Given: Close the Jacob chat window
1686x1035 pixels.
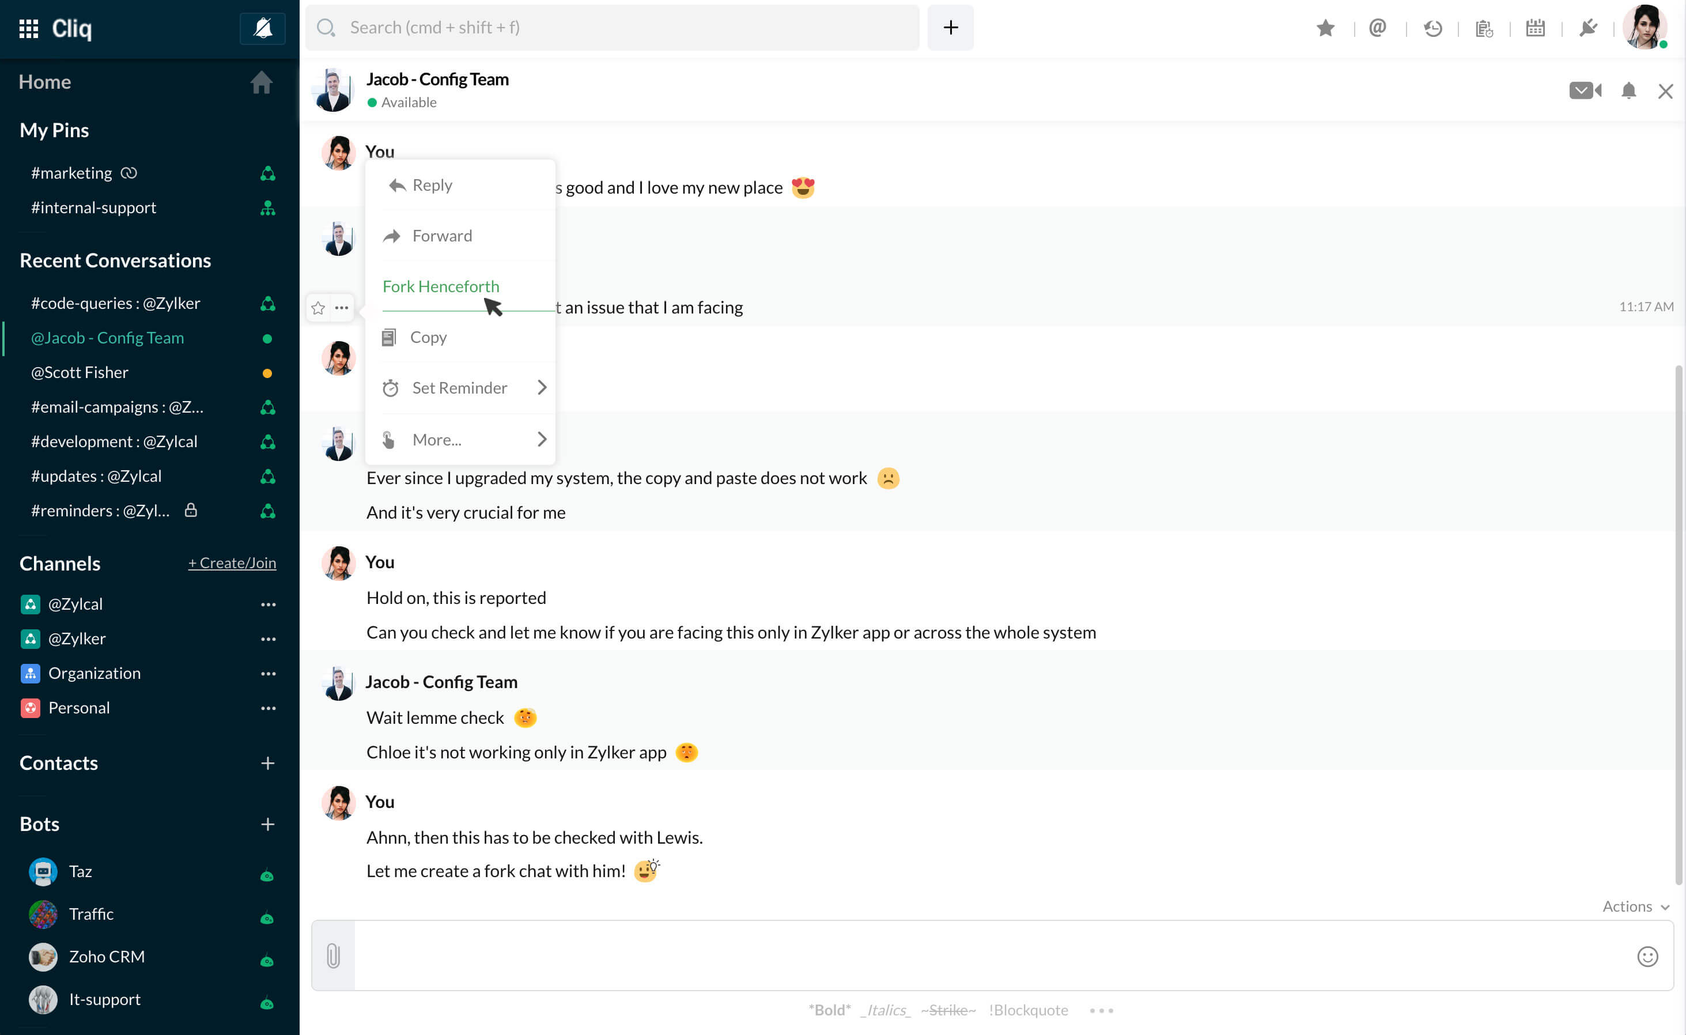Looking at the screenshot, I should [1665, 91].
